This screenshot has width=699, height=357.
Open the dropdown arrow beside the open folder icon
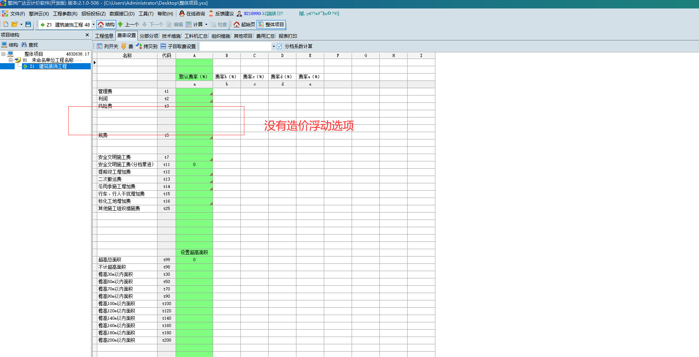(x=21, y=25)
